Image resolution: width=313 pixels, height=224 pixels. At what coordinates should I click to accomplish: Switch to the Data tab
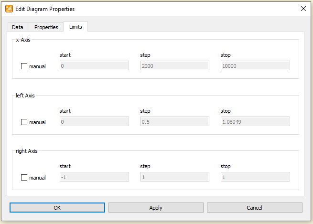(x=18, y=27)
